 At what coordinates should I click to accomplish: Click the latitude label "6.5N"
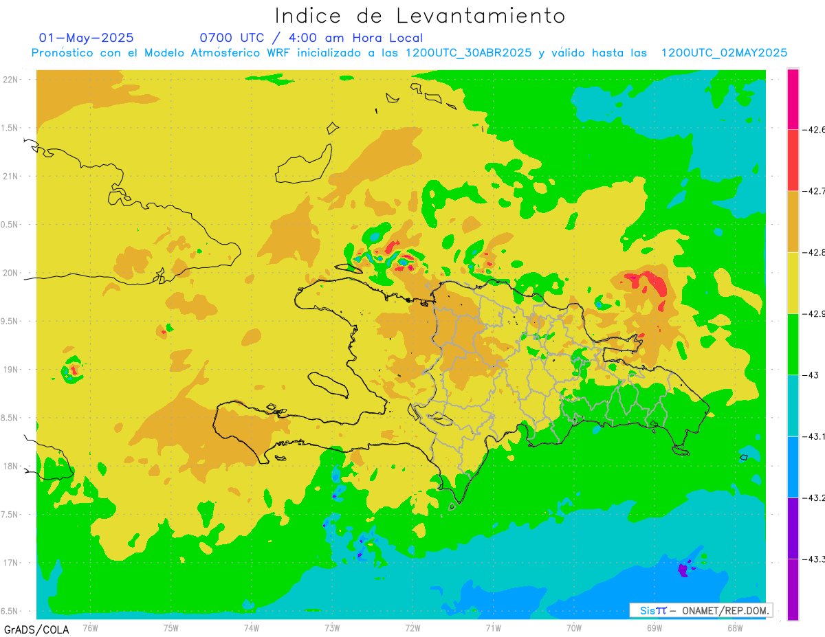click(10, 612)
